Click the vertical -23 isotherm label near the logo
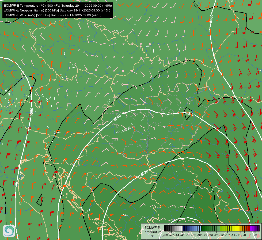The width and height of the screenshot is (262, 240). 62,221
